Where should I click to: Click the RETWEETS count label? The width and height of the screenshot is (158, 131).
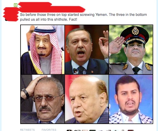coord(27,130)
